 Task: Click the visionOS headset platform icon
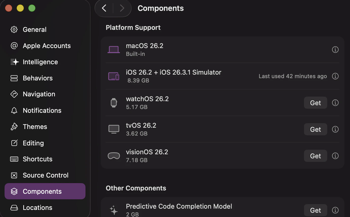[114, 156]
